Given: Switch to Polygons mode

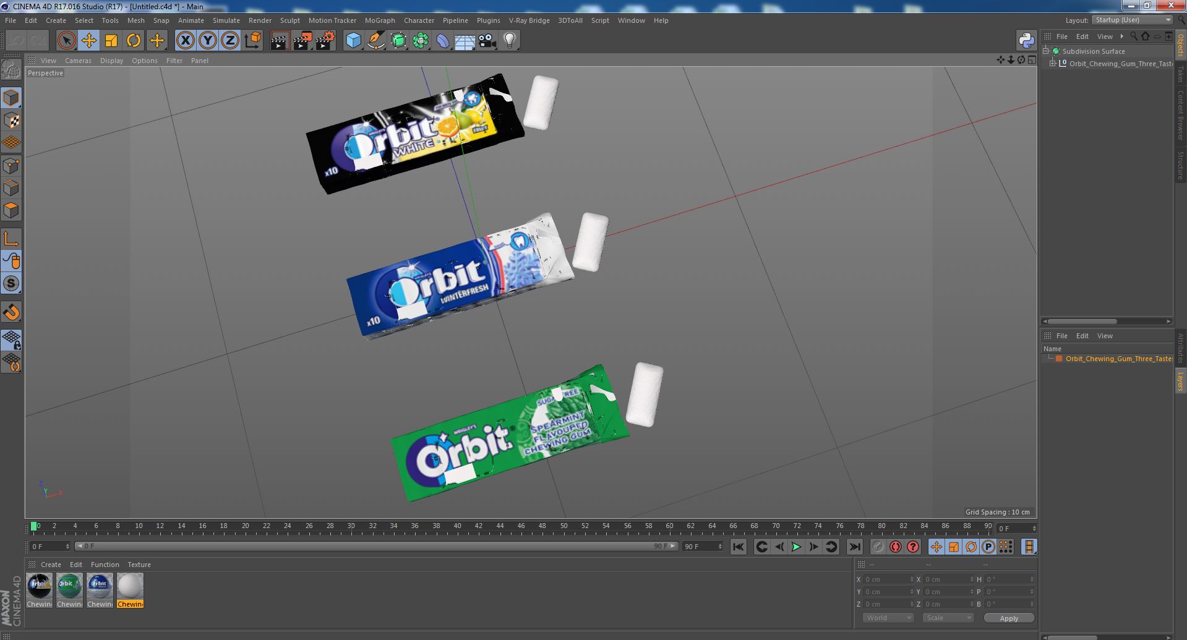Looking at the screenshot, I should click(x=11, y=210).
